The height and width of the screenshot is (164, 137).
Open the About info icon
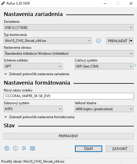point(15,148)
